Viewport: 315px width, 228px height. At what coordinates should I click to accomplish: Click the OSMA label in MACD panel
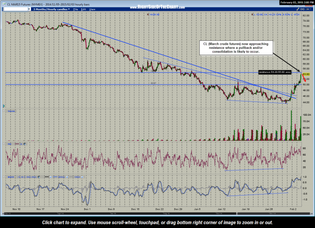pyautogui.click(x=77, y=177)
